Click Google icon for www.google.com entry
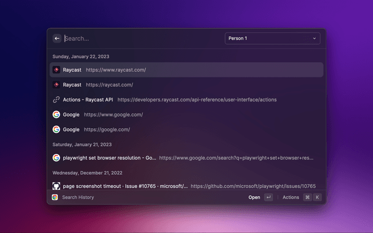The width and height of the screenshot is (373, 233). [x=56, y=115]
